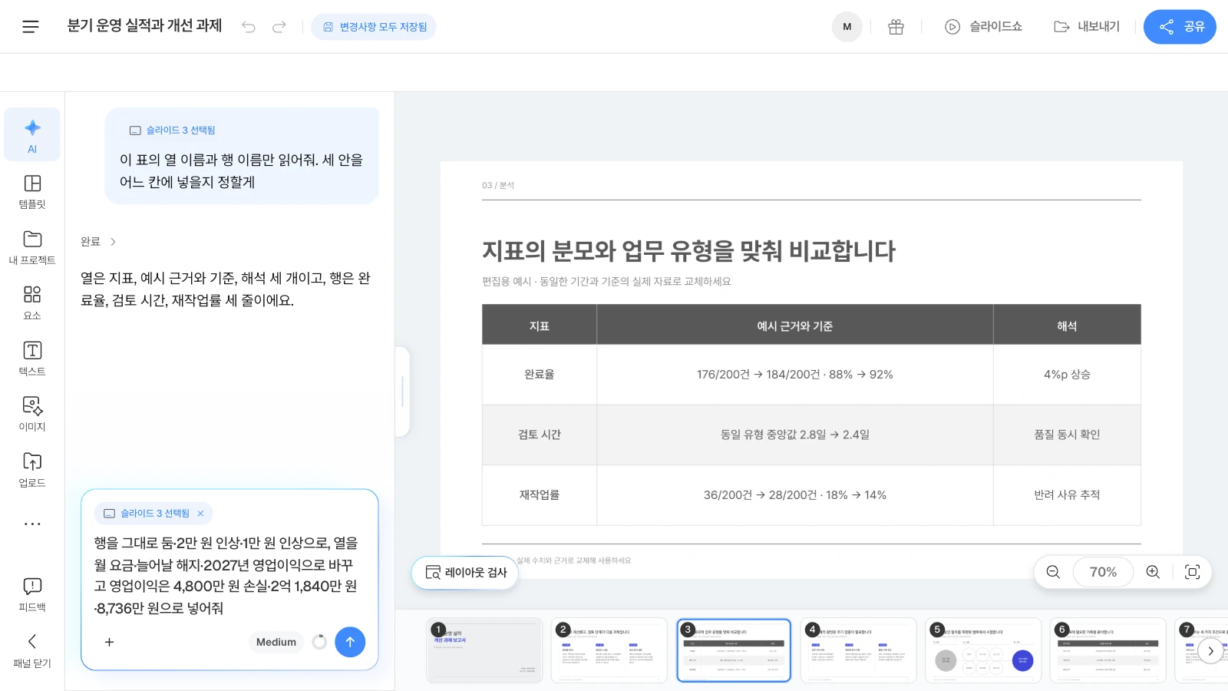Select the AI panel icon

point(32,135)
